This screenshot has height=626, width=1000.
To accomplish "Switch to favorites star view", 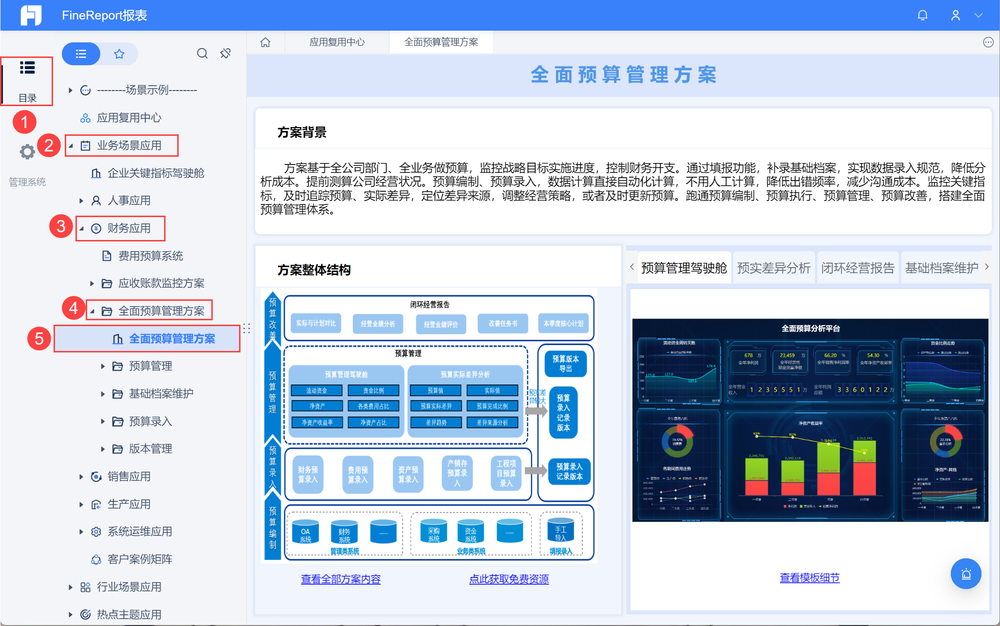I will click(x=119, y=54).
